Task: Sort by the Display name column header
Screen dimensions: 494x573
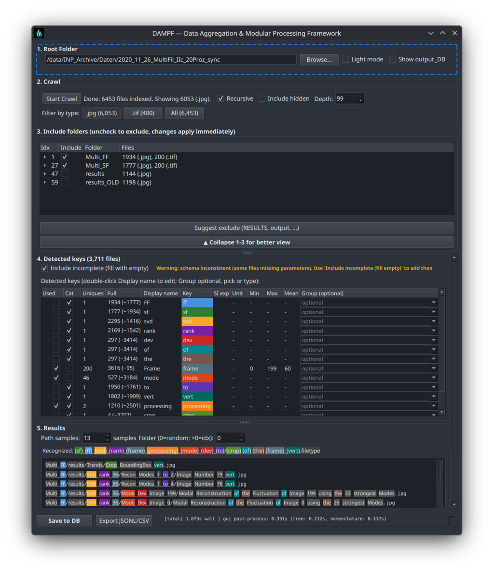Action: click(x=161, y=293)
